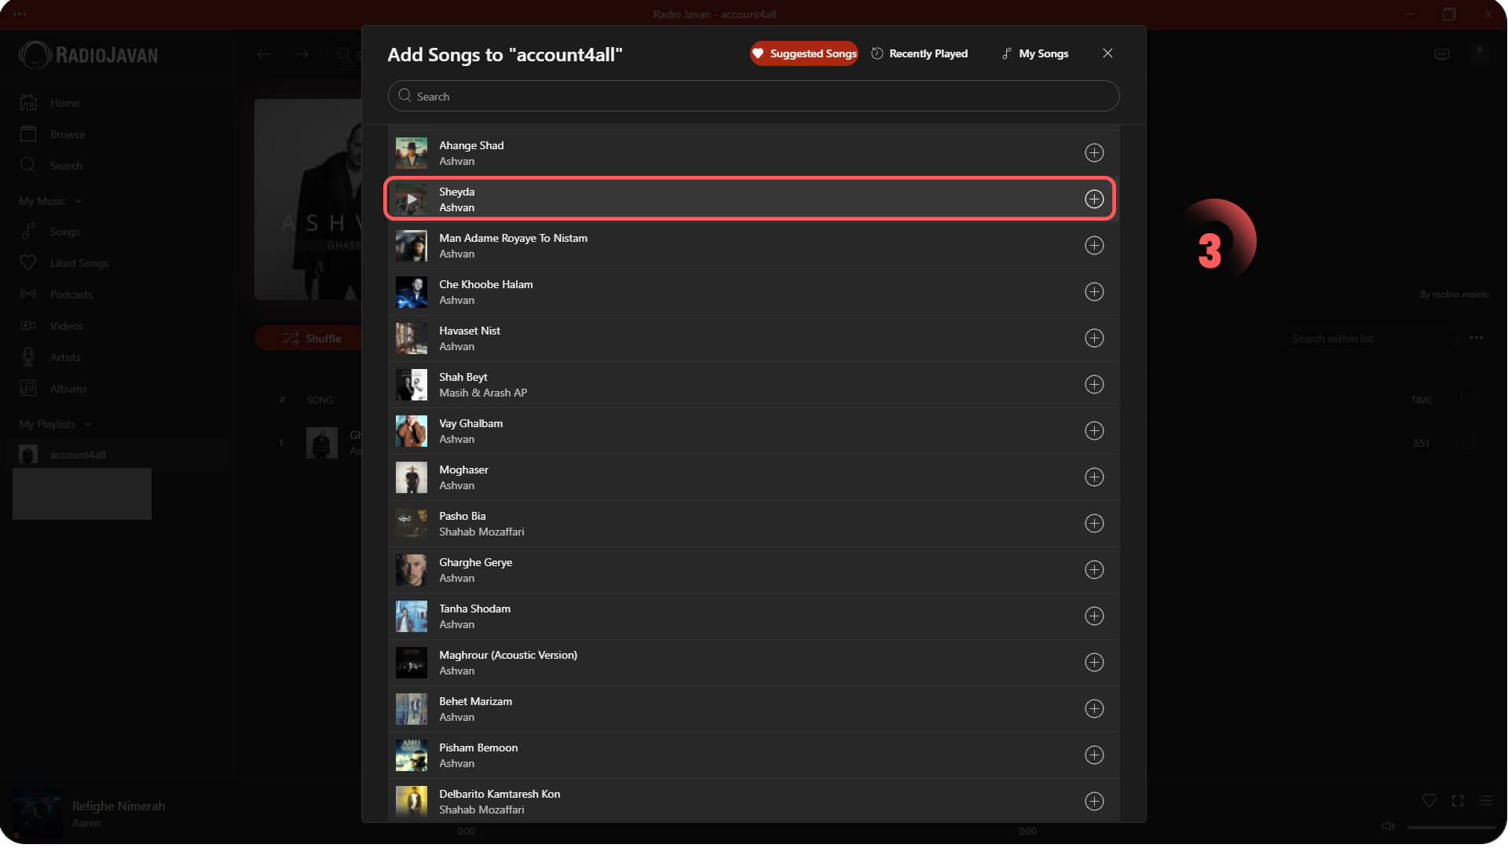Add Shah Beyt to playlist
Viewport: 1508px width, 848px height.
(1094, 385)
